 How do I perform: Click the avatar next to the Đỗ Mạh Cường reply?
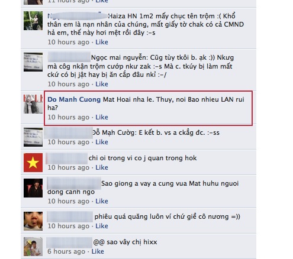[x=33, y=137]
